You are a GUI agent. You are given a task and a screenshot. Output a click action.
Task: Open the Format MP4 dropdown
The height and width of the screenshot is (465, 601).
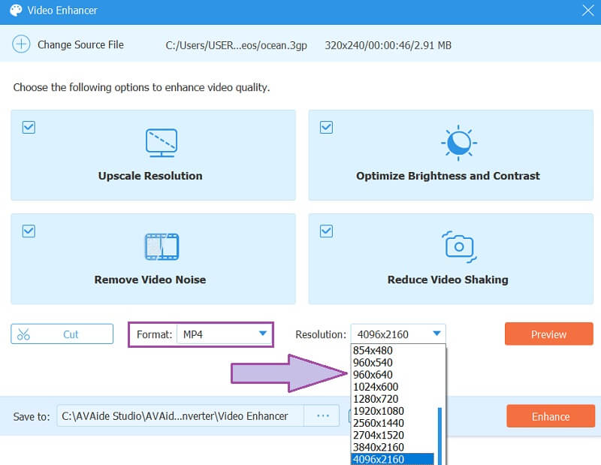[224, 334]
